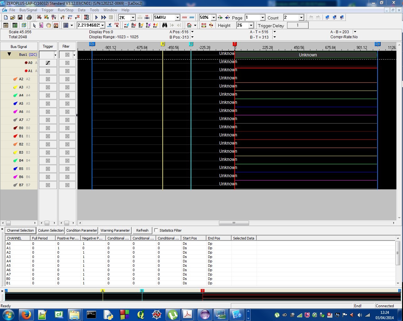This screenshot has height=321, width=403.
Task: Open uTorrent from the taskbar
Action: point(172,314)
